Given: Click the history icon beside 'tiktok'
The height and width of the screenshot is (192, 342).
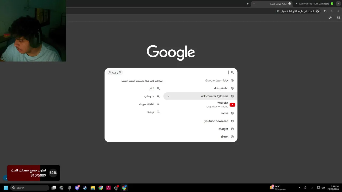Looking at the screenshot, I should tap(232, 137).
